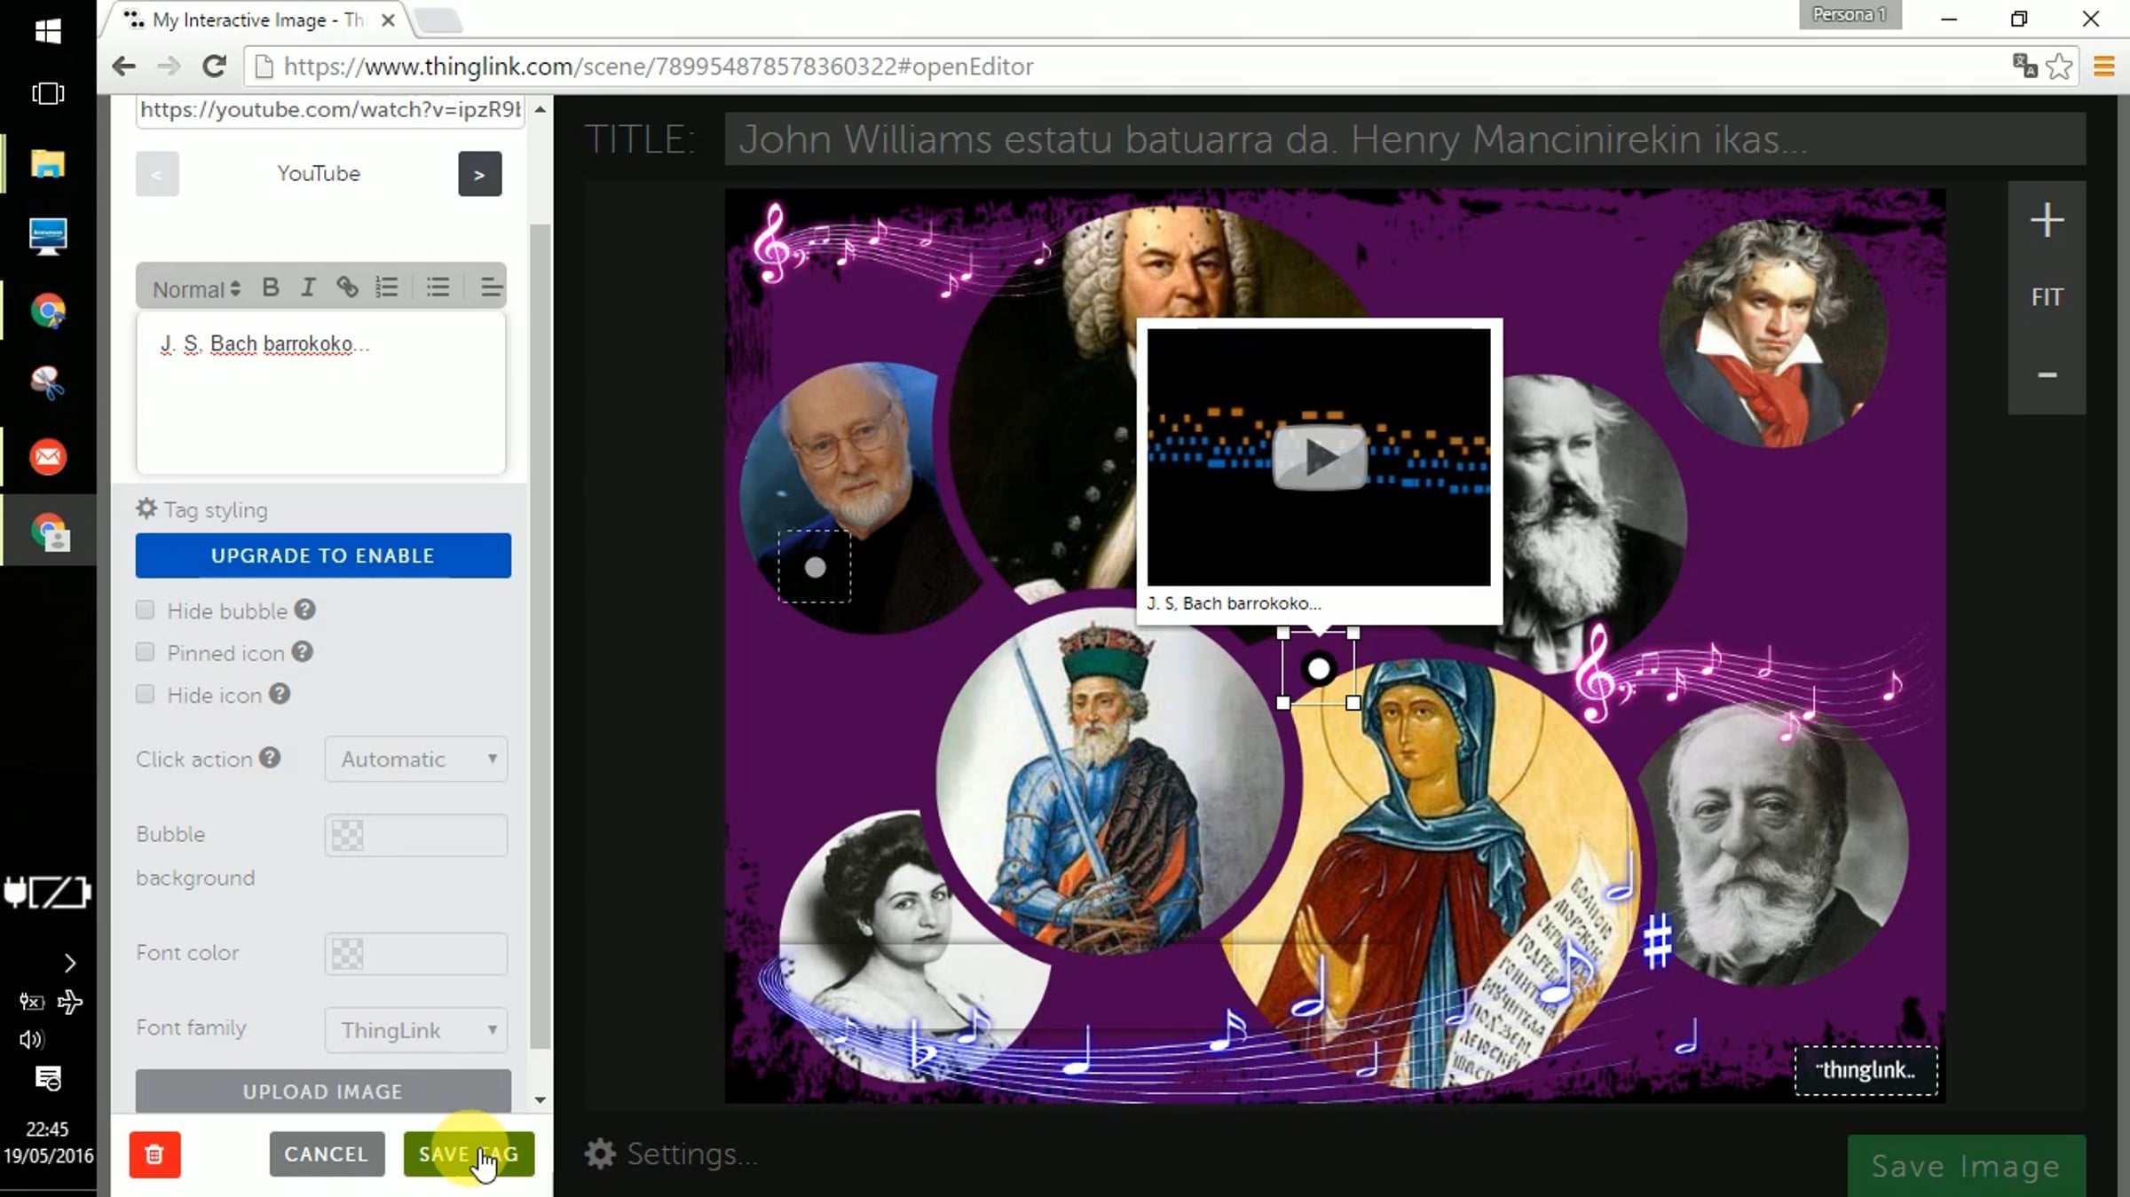Image resolution: width=2130 pixels, height=1197 pixels.
Task: Zoom in on the image canvas
Action: tap(2047, 220)
